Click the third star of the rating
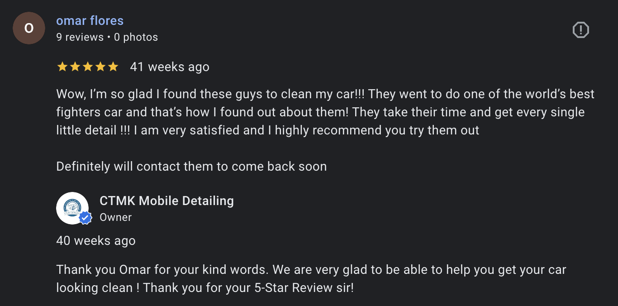 [87, 67]
